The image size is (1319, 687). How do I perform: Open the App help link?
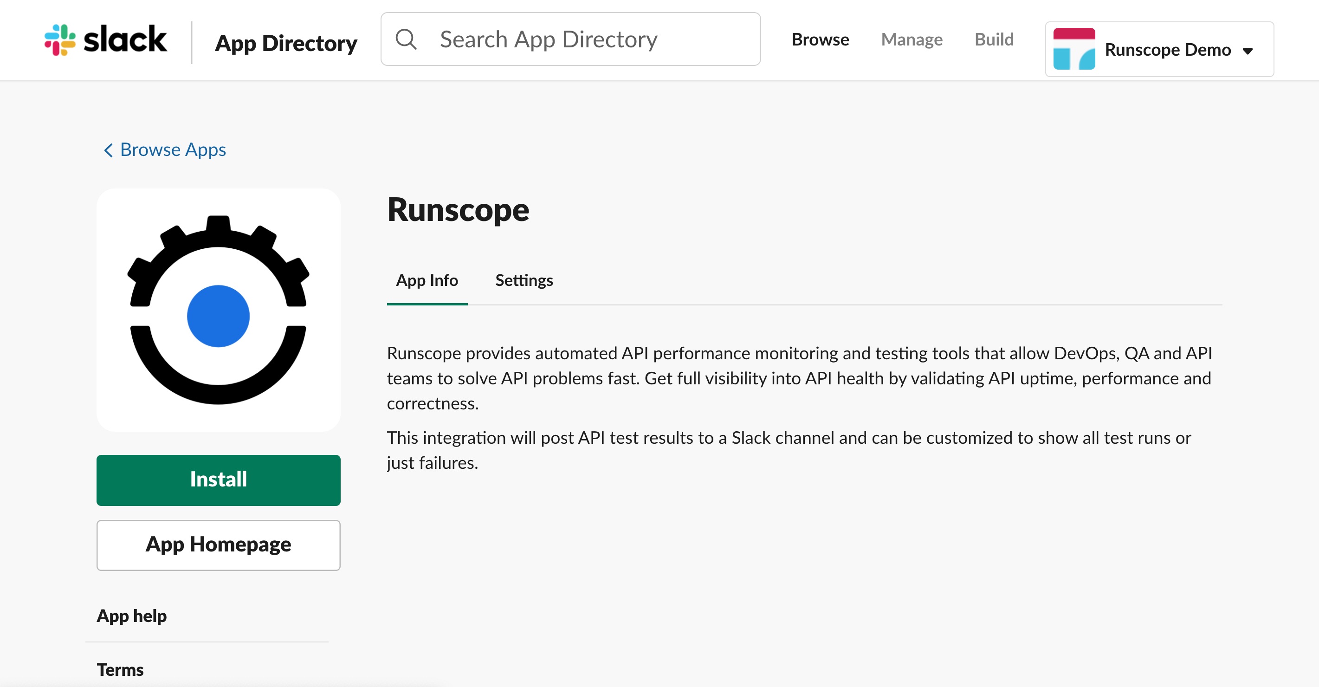coord(132,615)
